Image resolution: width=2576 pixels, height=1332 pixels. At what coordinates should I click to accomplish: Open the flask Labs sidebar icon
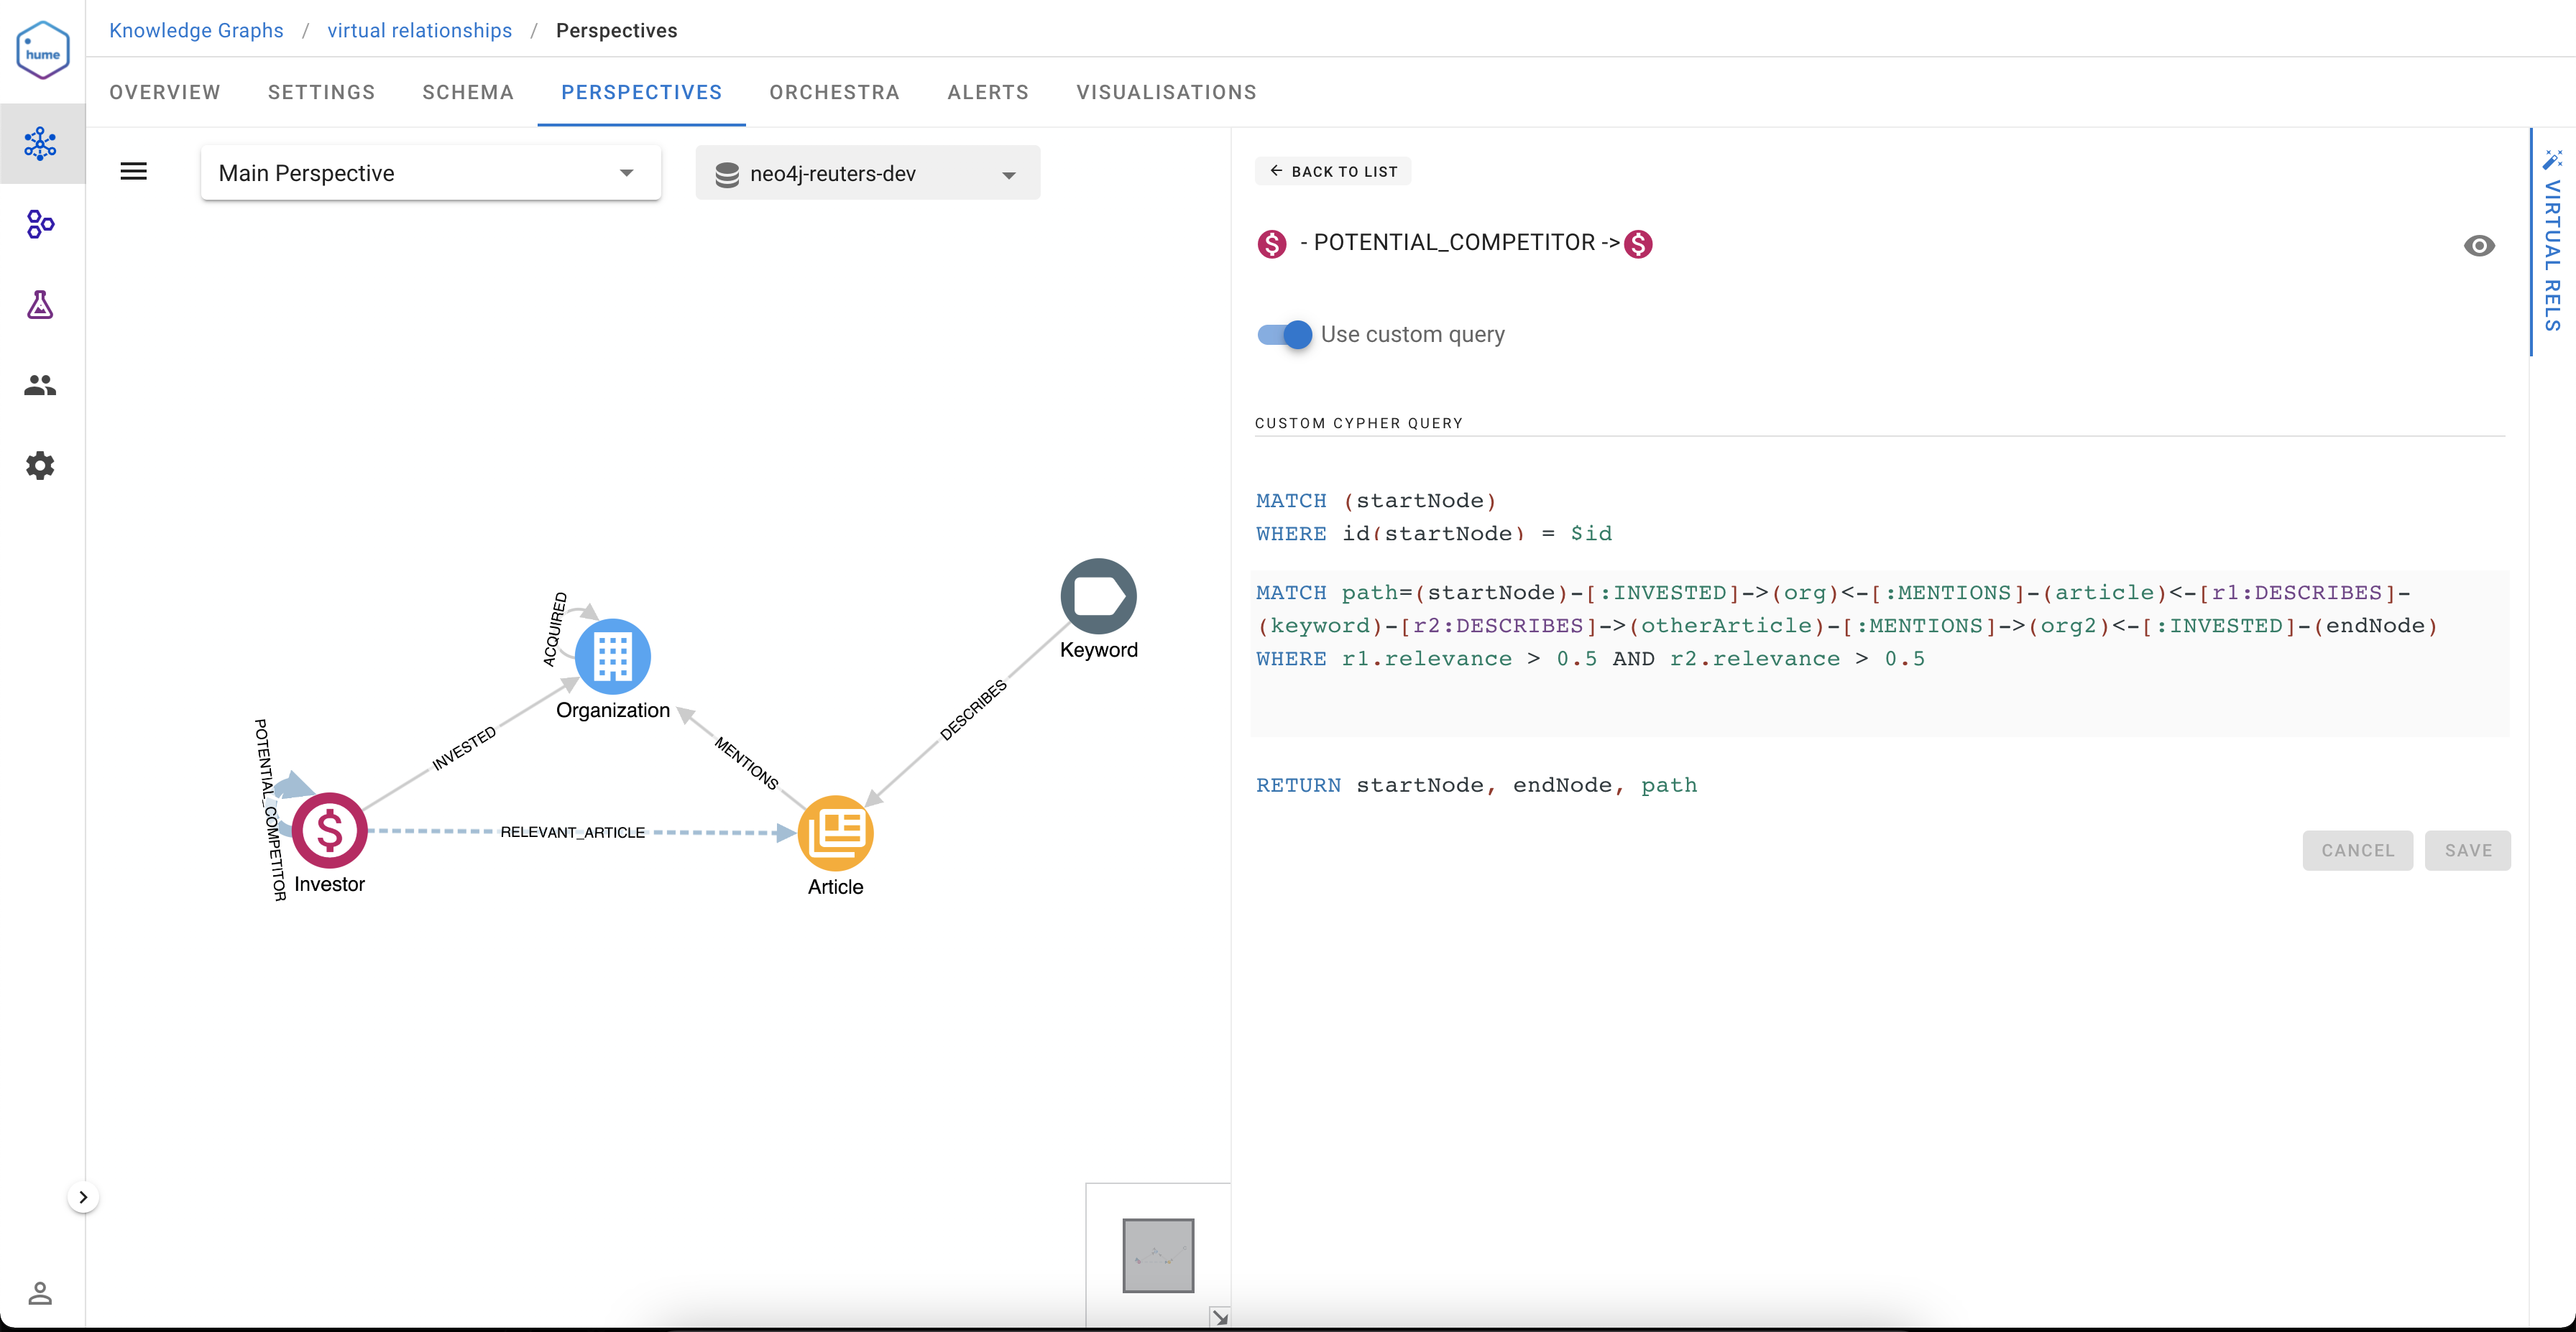[x=40, y=305]
